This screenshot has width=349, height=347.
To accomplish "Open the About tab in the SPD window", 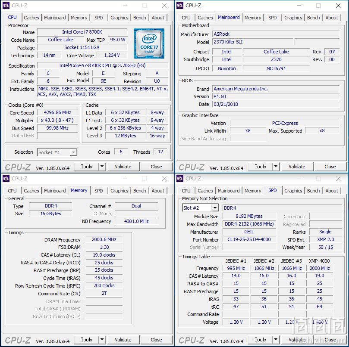I will 332,191.
